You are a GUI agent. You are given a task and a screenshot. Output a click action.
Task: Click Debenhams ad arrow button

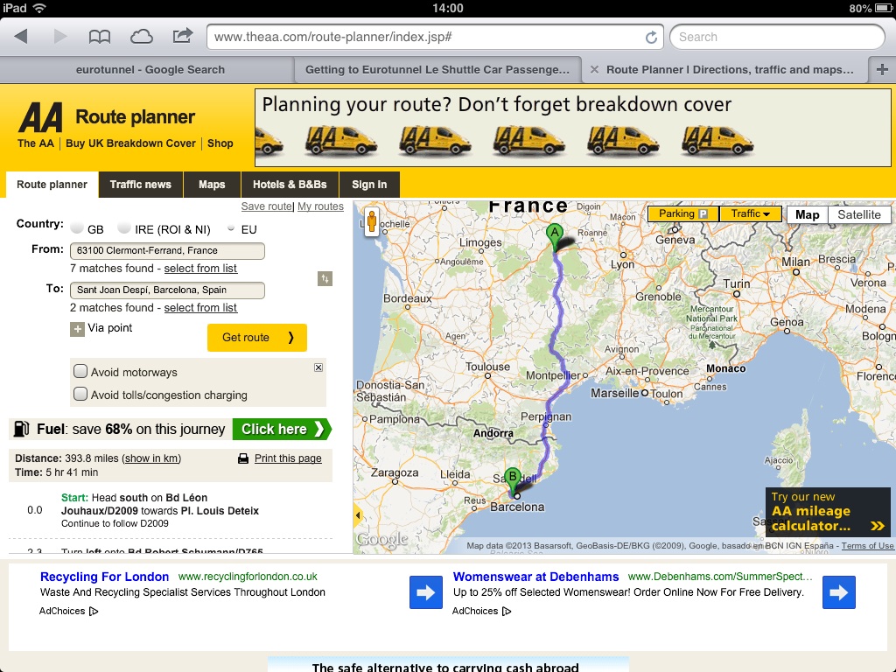(839, 592)
